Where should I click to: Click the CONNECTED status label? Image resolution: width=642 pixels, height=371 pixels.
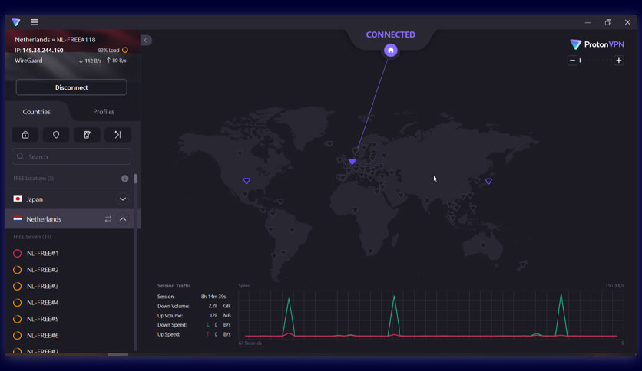pyautogui.click(x=391, y=34)
